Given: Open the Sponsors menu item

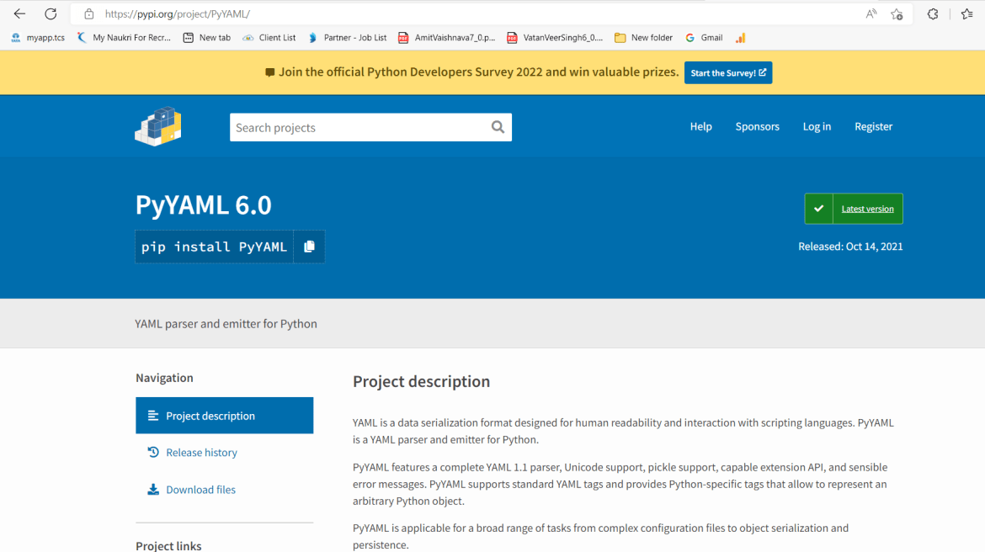Looking at the screenshot, I should coord(757,126).
